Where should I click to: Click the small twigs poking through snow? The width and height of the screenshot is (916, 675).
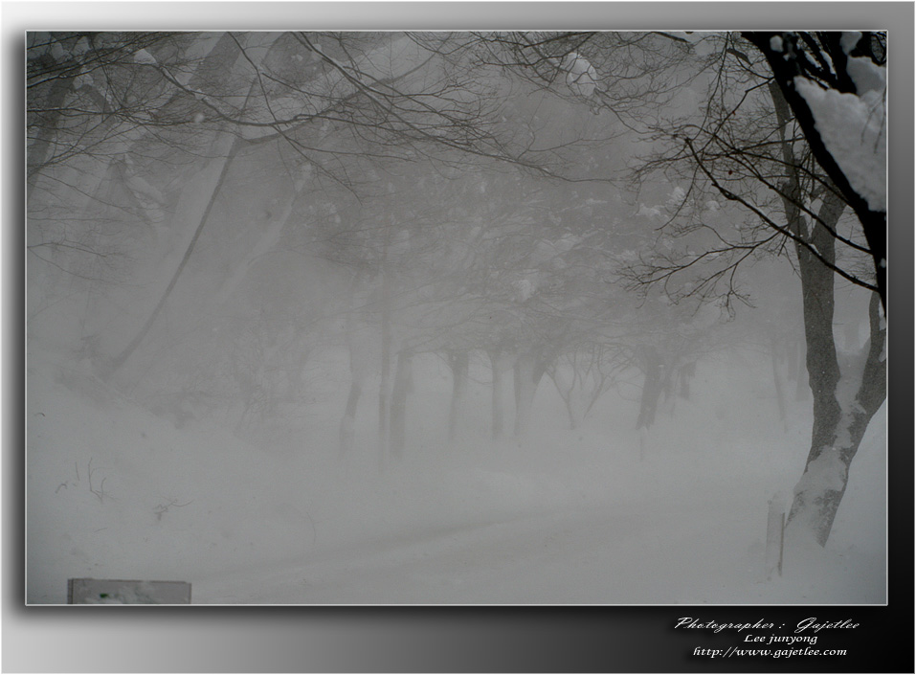point(91,479)
